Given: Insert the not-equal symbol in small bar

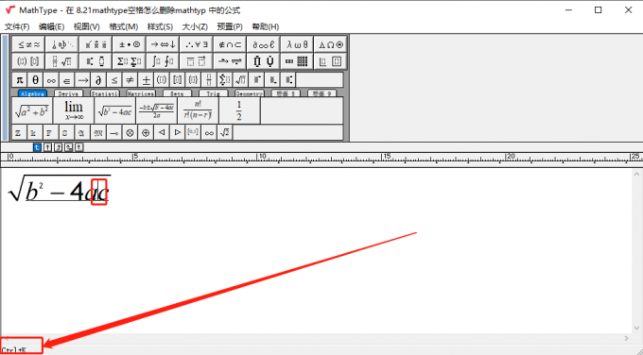Looking at the screenshot, I should [130, 79].
